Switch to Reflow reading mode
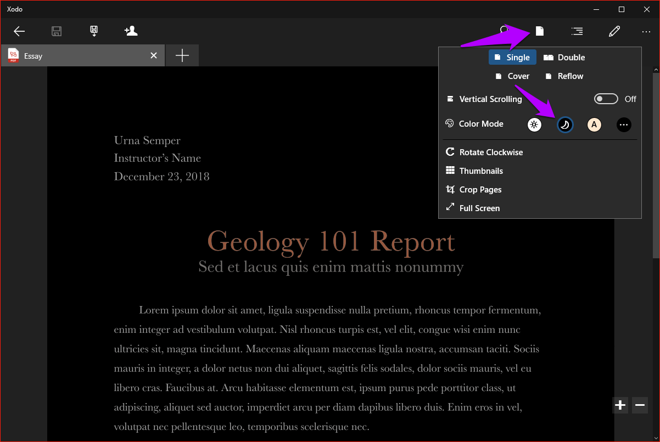Image resolution: width=660 pixels, height=442 pixels. (x=564, y=76)
